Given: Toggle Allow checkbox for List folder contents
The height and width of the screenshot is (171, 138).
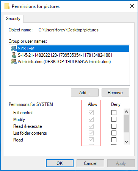Looking at the screenshot, I should [x=91, y=133].
